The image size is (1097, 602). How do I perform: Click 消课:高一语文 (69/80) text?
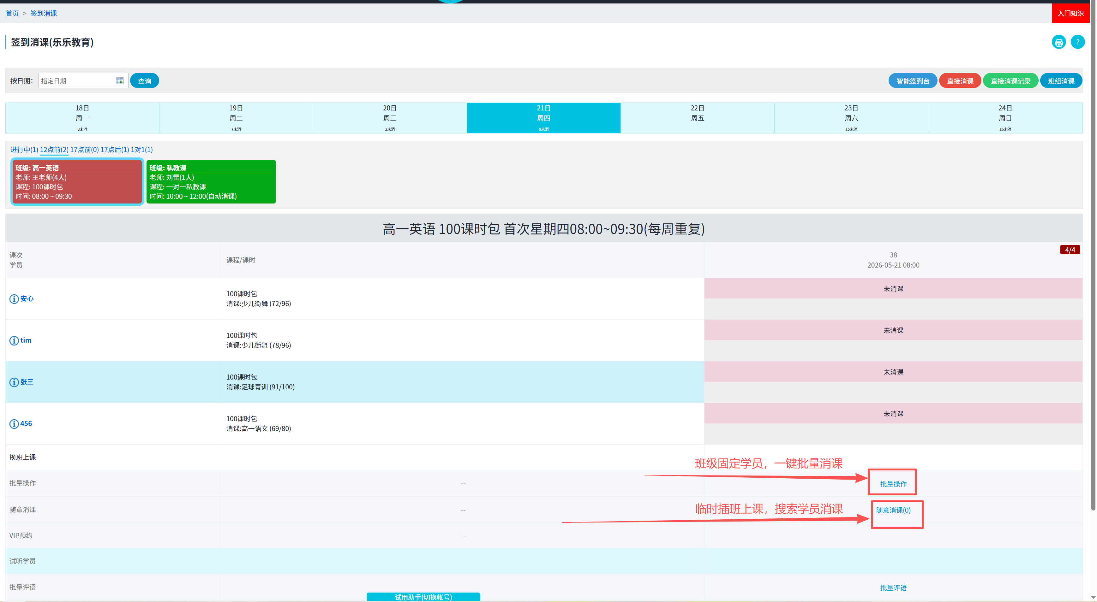(259, 429)
